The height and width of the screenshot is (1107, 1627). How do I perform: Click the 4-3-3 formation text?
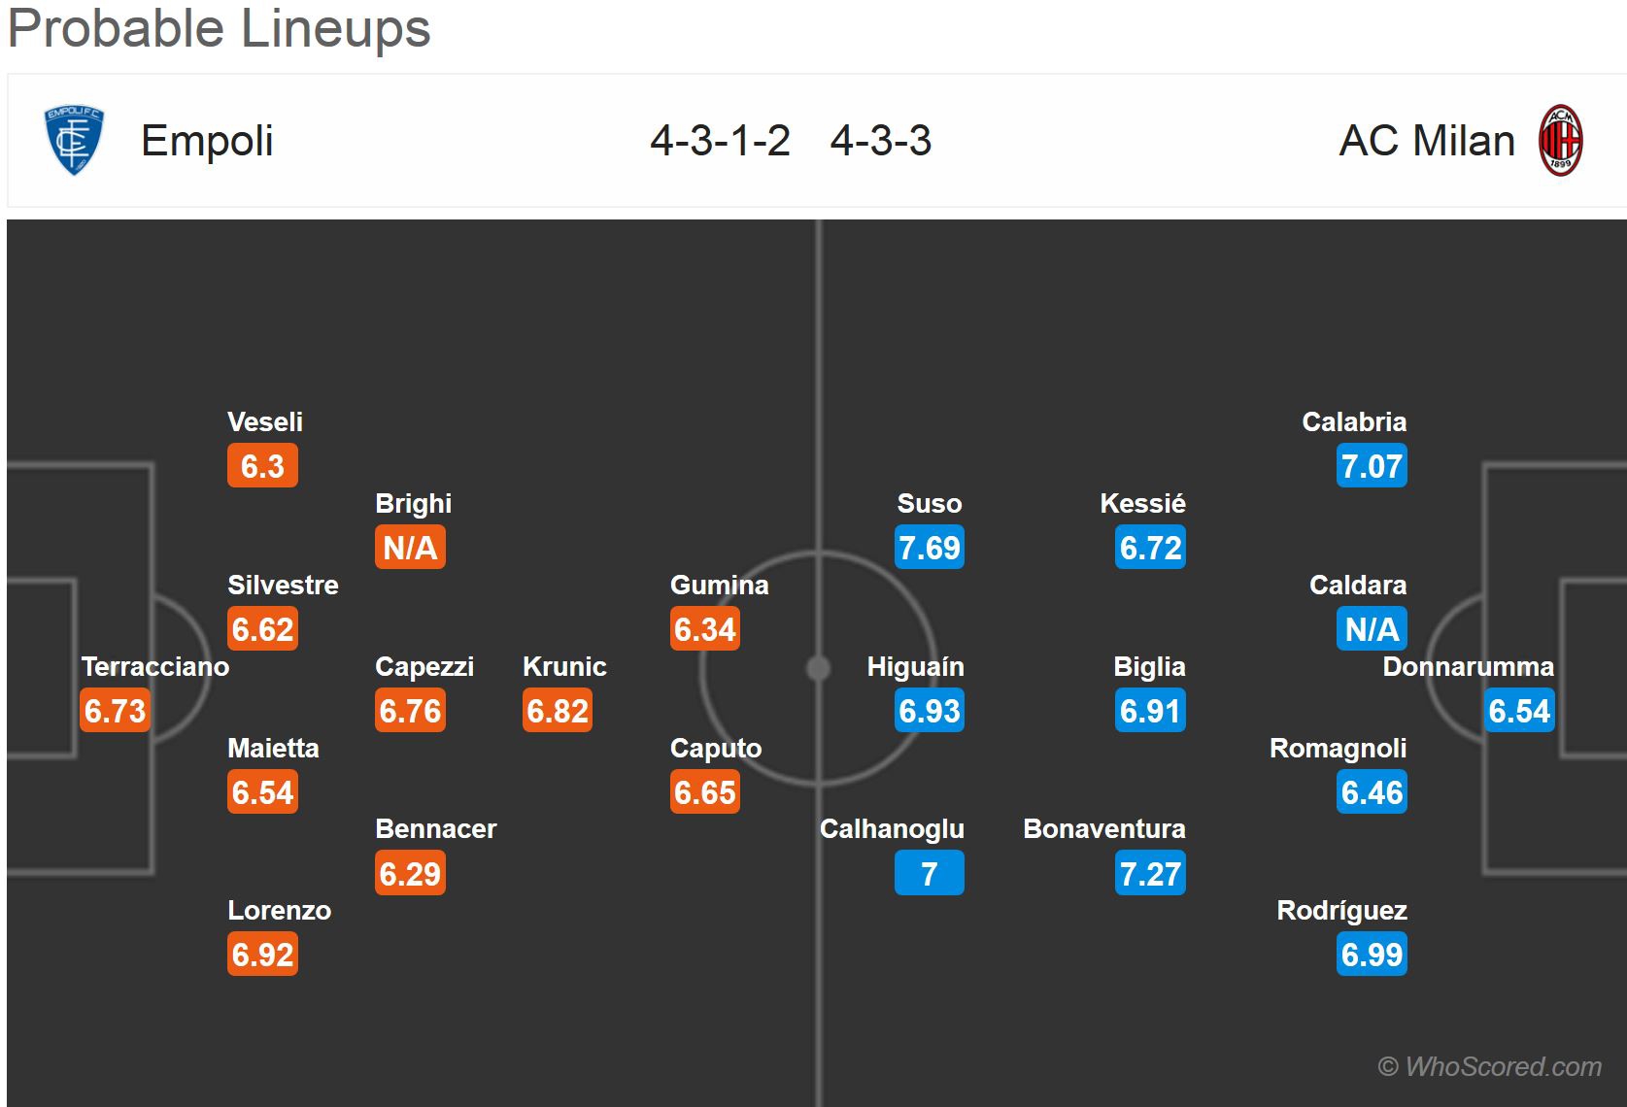point(880,141)
